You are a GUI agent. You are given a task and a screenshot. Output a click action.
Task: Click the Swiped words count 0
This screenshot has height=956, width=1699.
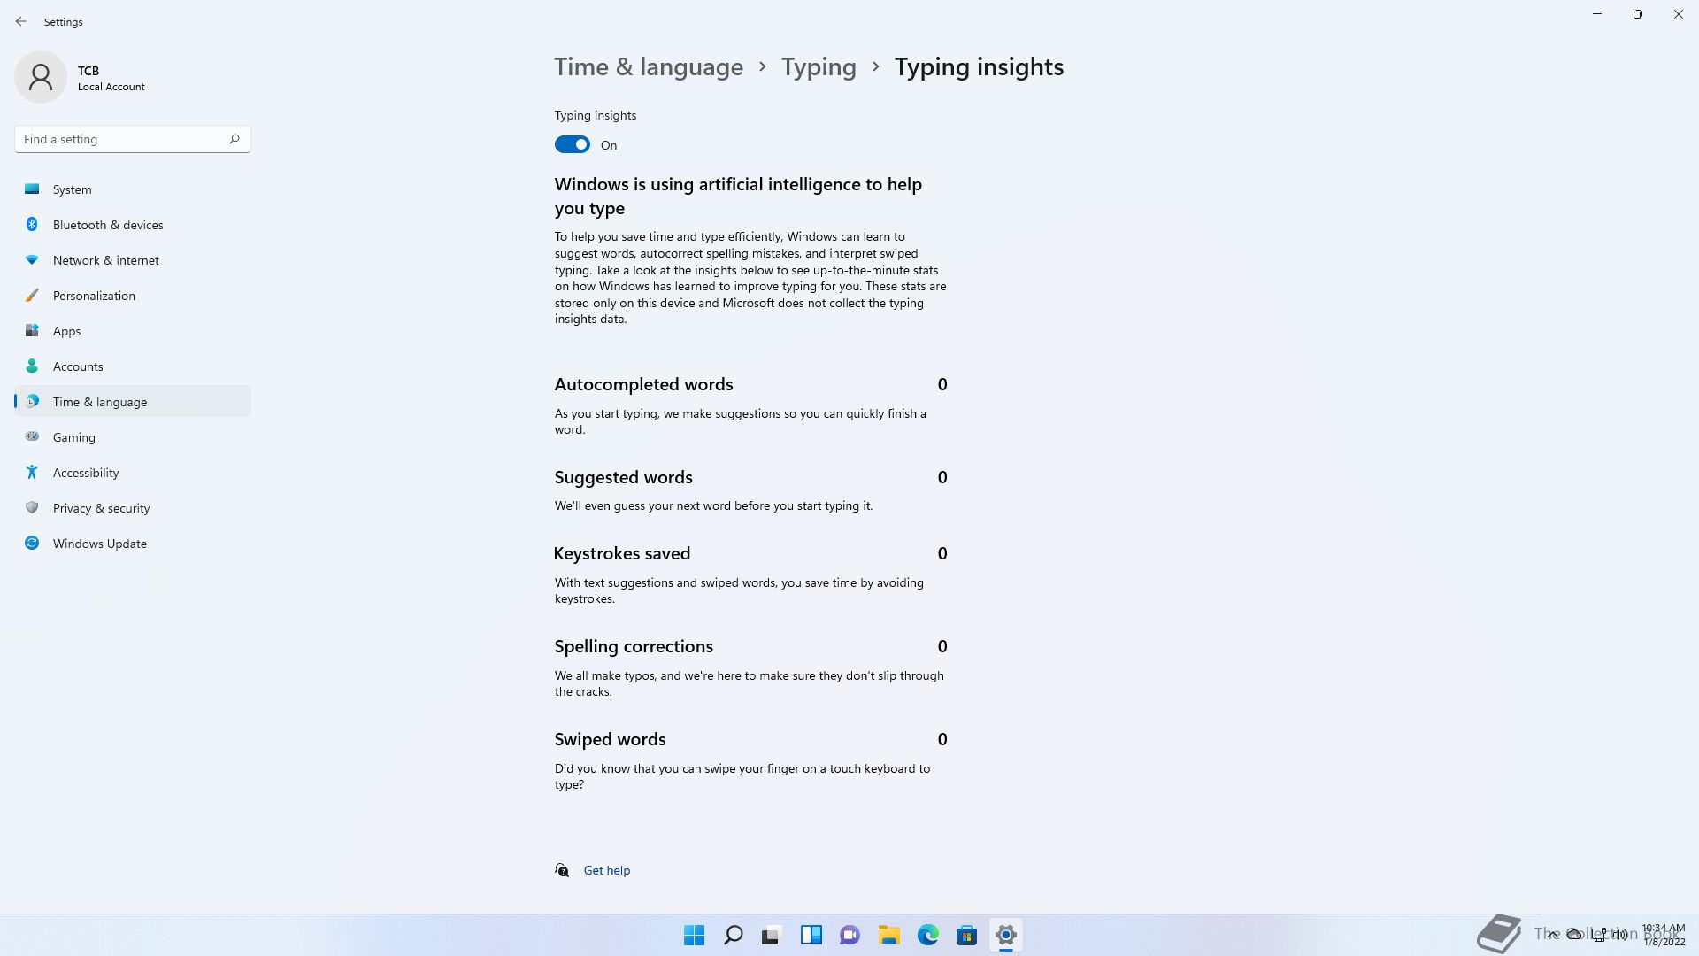pos(942,739)
